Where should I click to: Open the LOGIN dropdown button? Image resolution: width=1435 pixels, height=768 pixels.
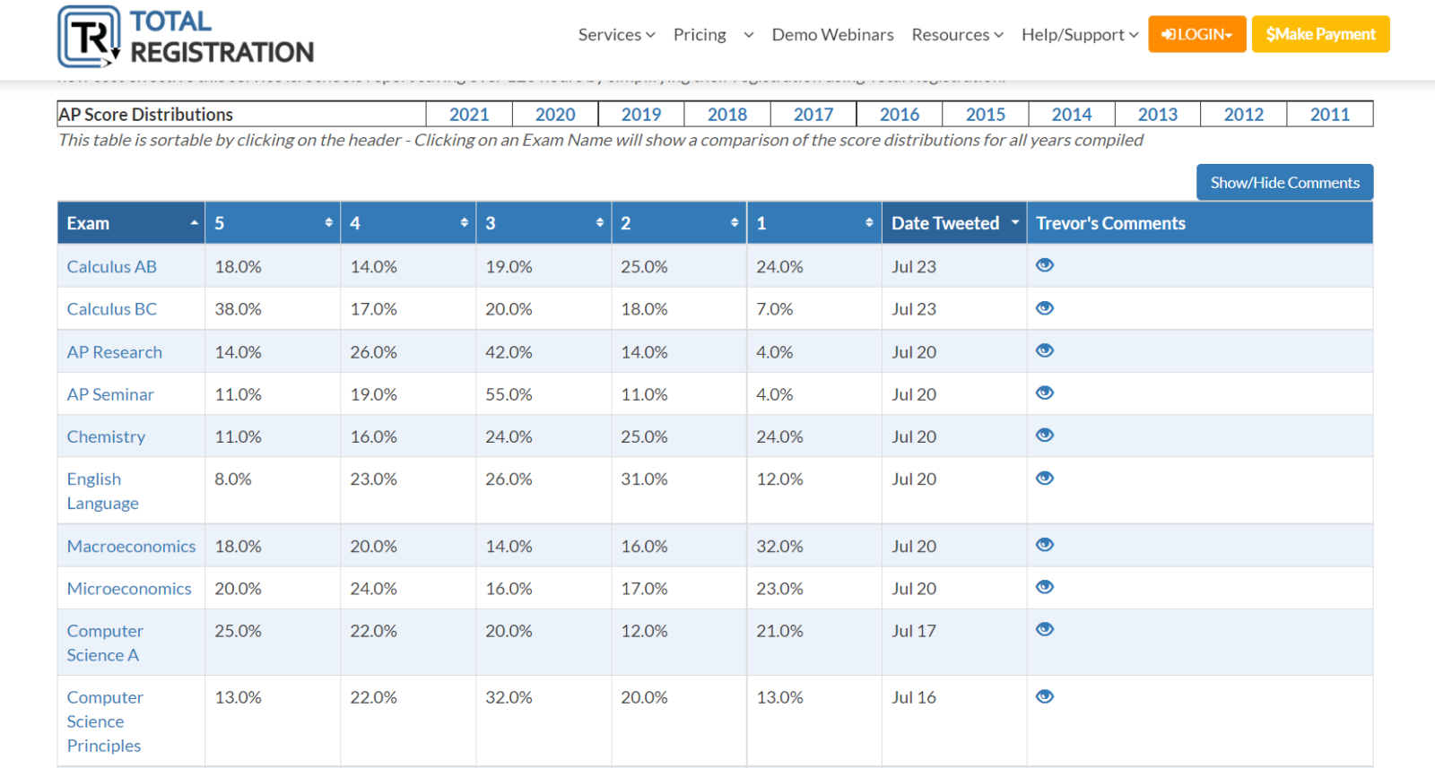[1197, 34]
